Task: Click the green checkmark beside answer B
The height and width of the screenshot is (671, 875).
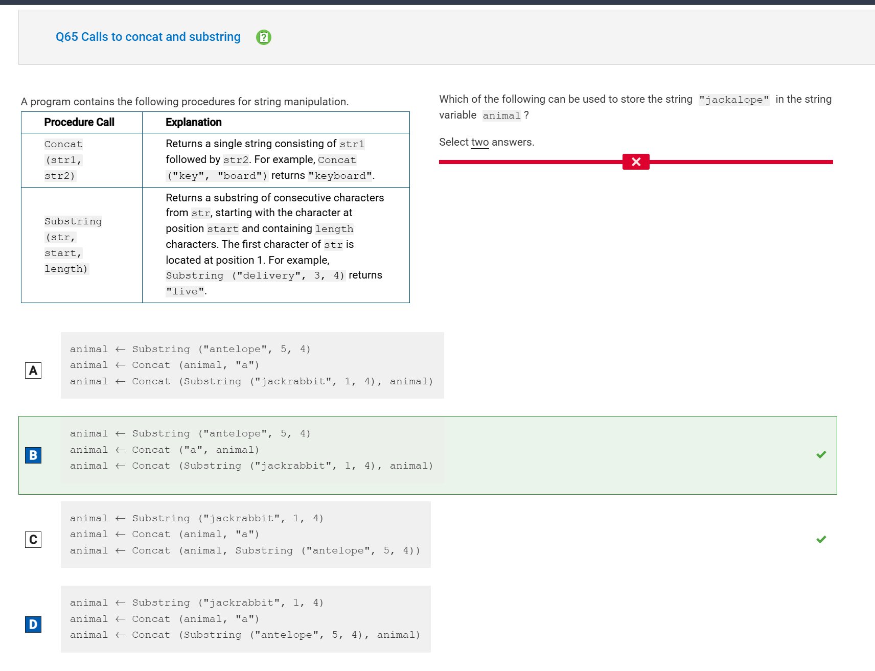Action: (x=821, y=454)
